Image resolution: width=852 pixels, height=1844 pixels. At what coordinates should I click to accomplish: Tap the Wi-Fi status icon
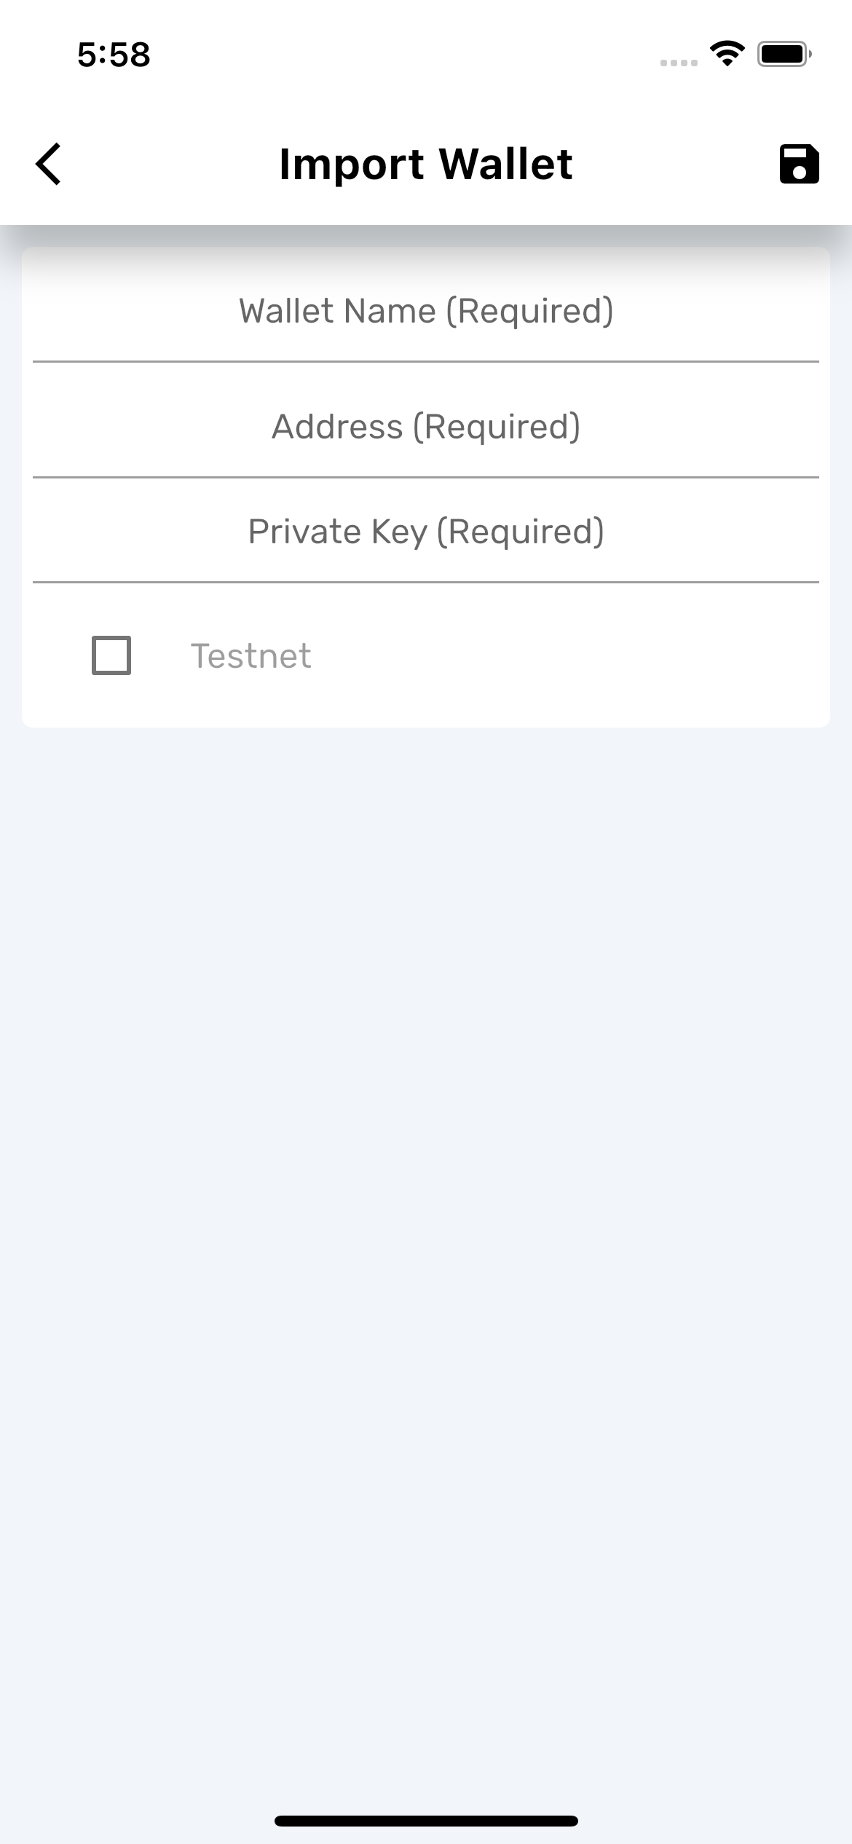727,53
